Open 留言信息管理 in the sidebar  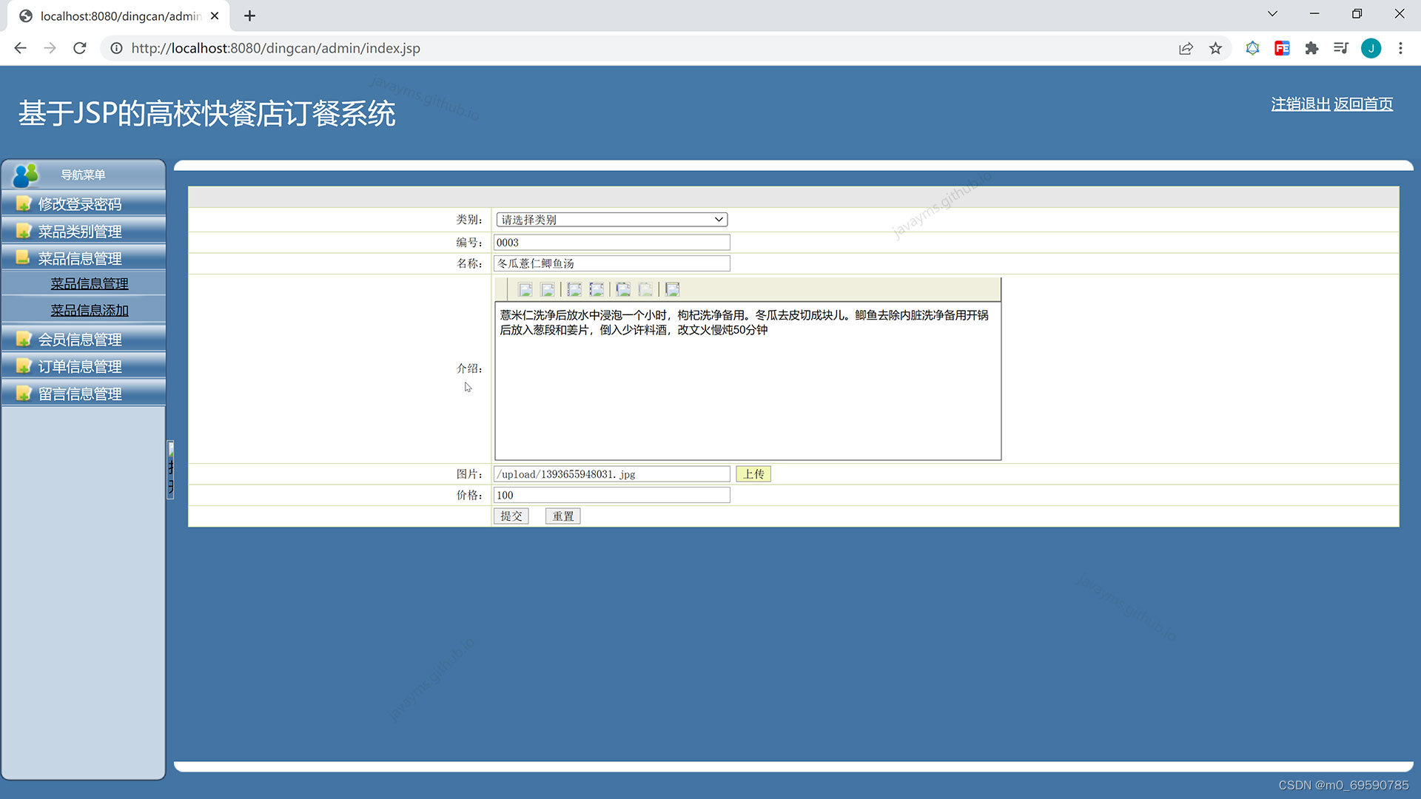[x=80, y=394]
